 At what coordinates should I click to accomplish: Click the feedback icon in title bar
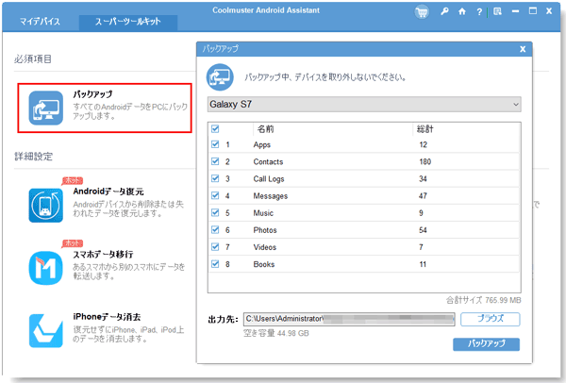point(497,11)
